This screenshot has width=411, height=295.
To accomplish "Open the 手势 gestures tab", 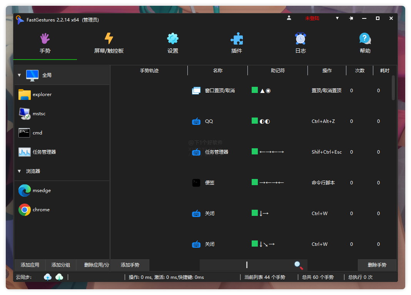I will [x=45, y=43].
